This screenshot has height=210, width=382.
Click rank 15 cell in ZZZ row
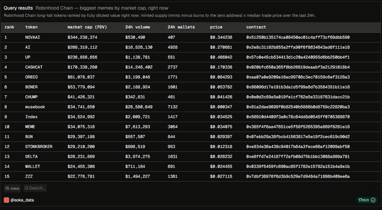tap(7, 176)
